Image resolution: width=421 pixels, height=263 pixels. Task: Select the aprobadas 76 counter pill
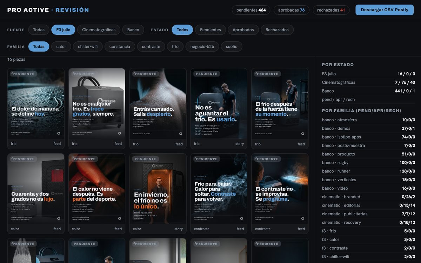(291, 10)
